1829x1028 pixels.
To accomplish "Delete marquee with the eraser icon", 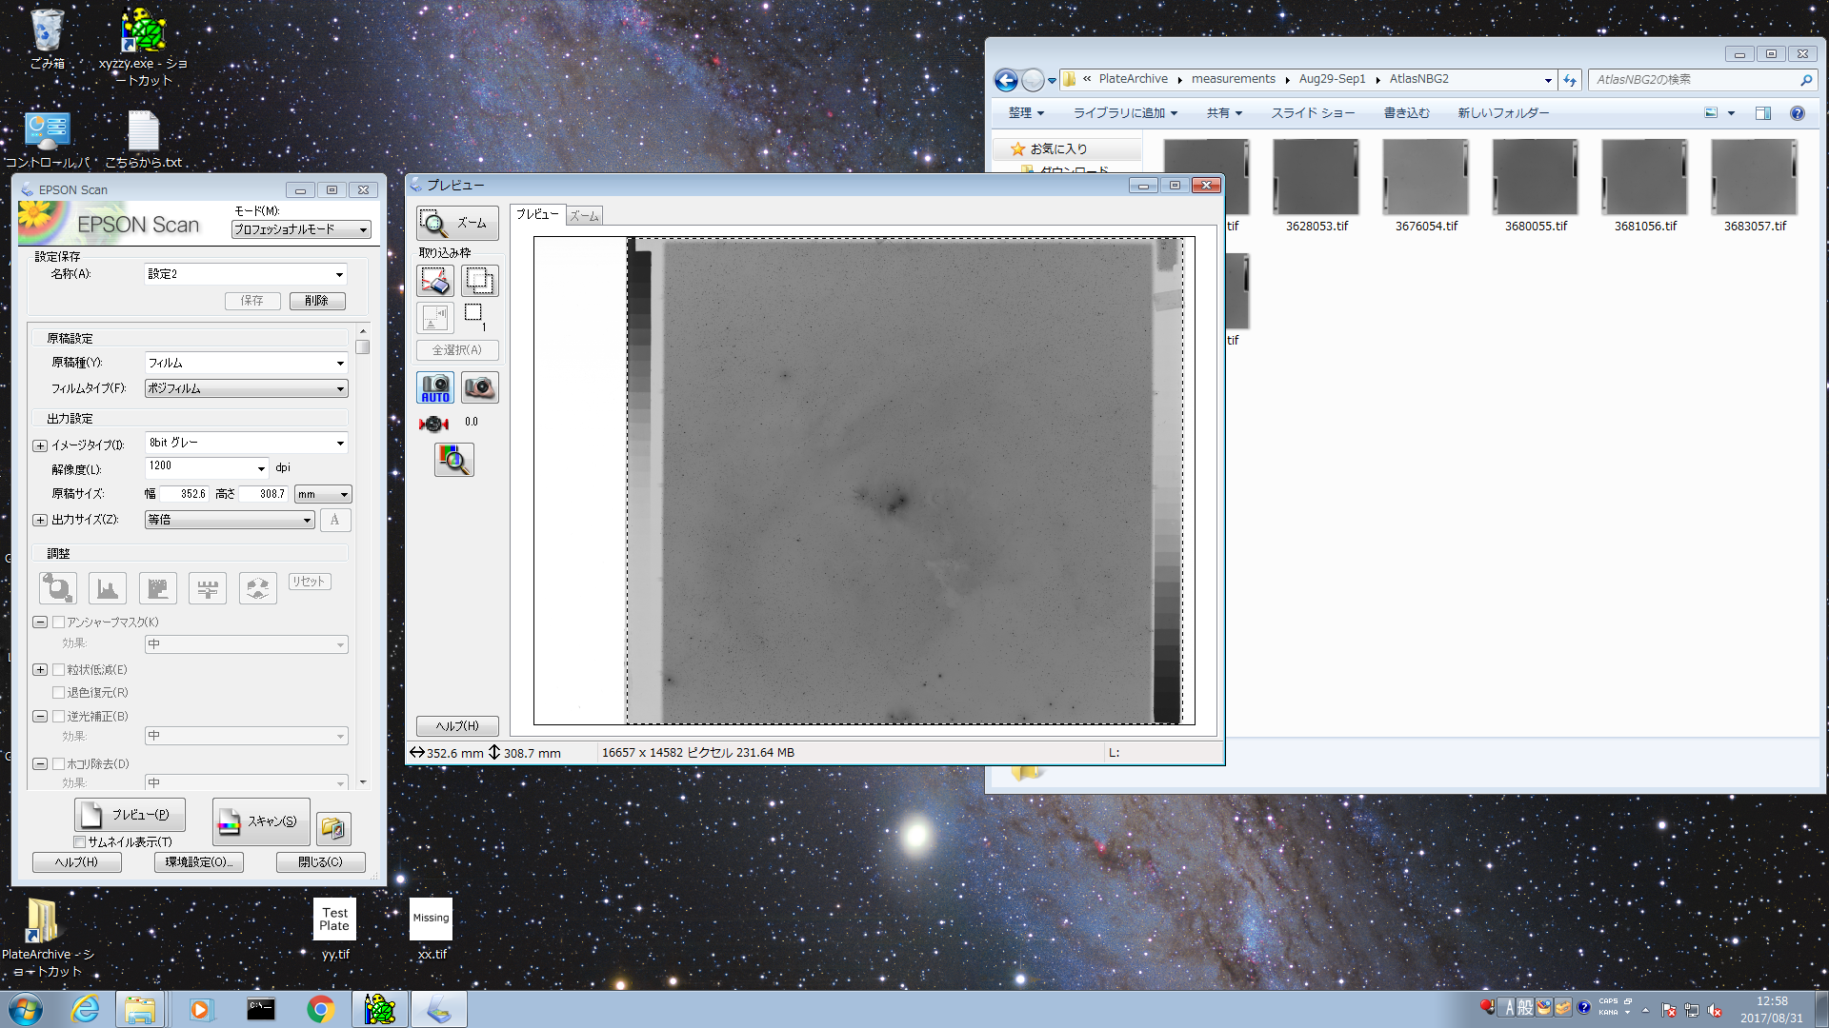I will pos(435,281).
